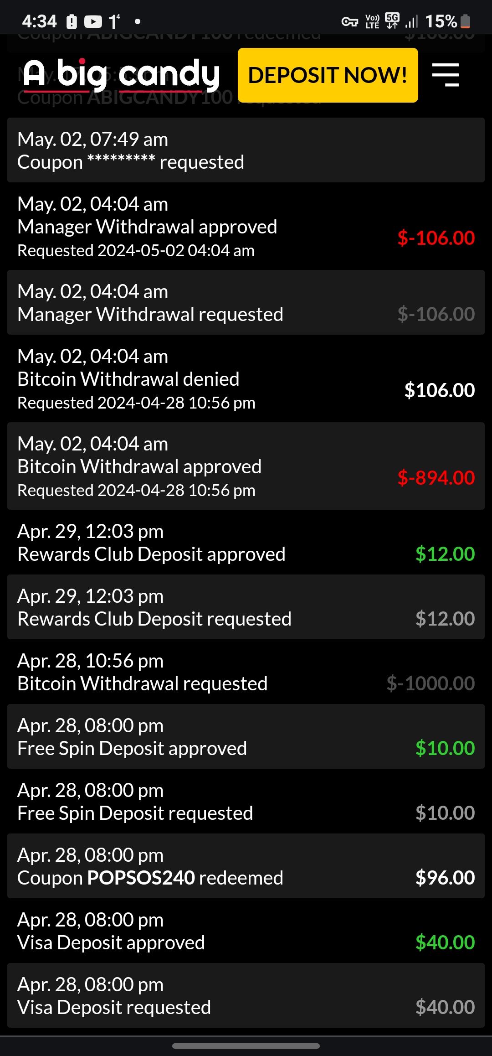Tap the Free Spin Deposit approved entry
492x1056 pixels.
coord(246,736)
